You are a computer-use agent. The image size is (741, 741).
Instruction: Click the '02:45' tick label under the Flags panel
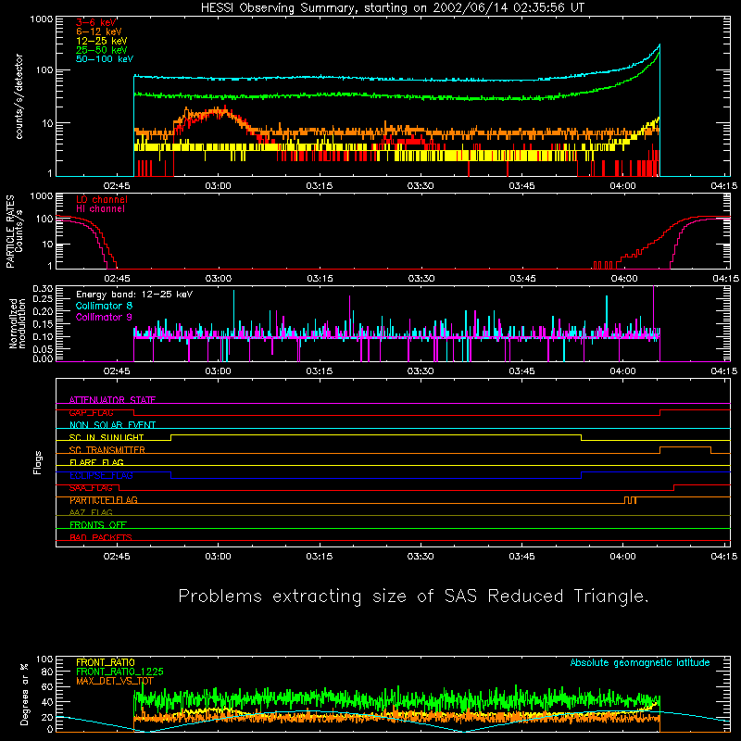[118, 557]
